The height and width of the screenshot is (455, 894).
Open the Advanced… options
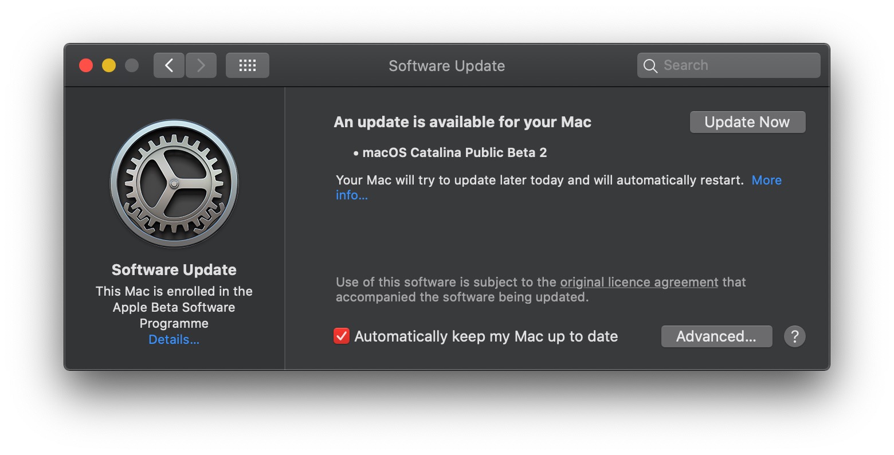point(716,336)
